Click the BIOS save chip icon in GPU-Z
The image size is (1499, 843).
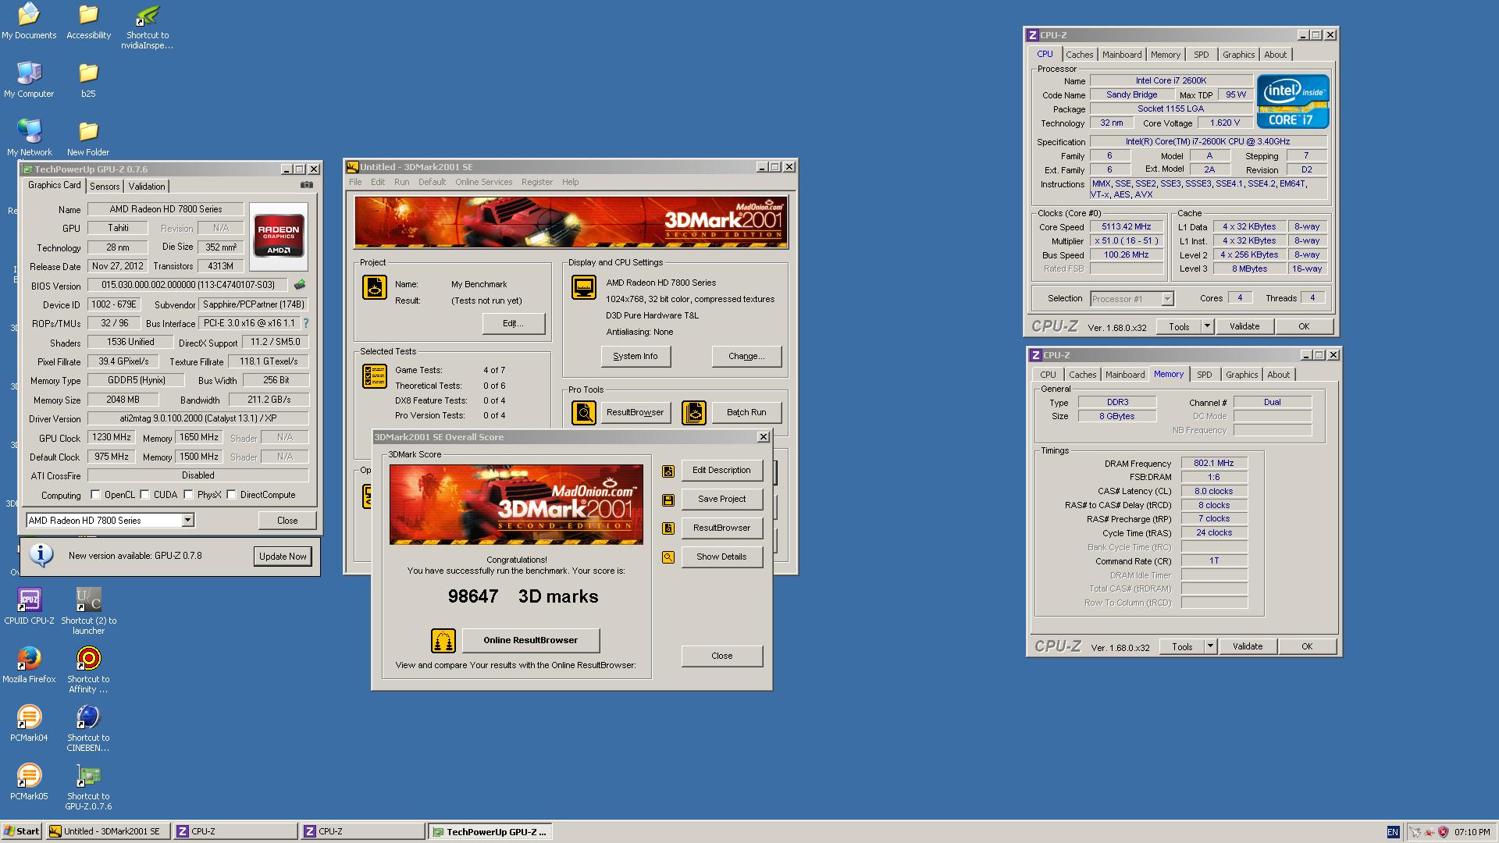tap(299, 285)
